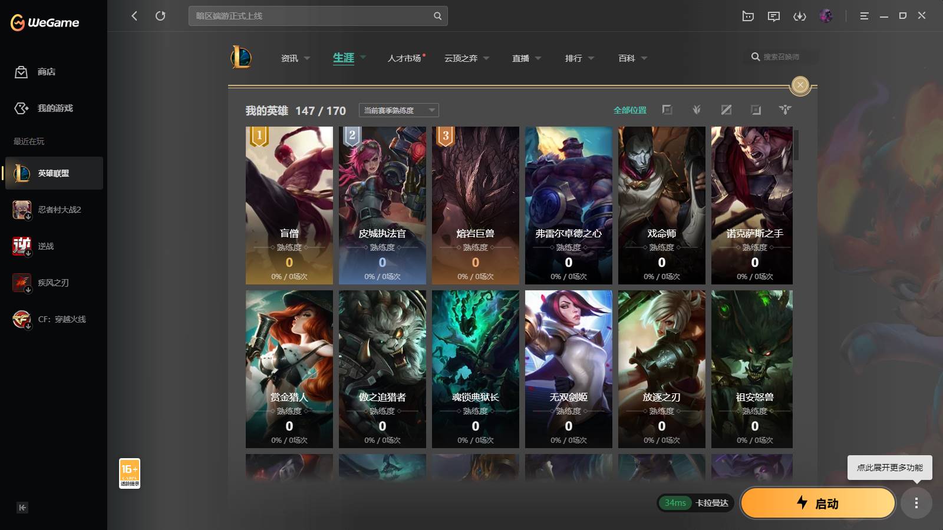Filter heroes by jungle position icon
The height and width of the screenshot is (530, 943).
point(697,110)
